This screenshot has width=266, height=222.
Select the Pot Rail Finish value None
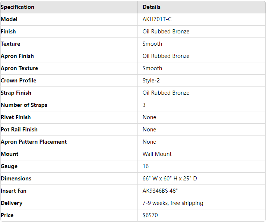click(149, 130)
